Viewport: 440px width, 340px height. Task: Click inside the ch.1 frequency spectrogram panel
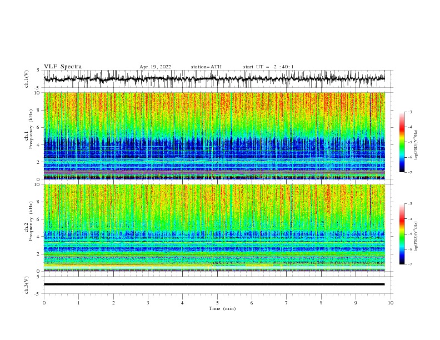pyautogui.click(x=214, y=136)
